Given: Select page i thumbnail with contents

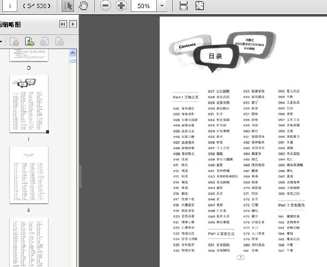Looking at the screenshot, I should click(29, 104).
